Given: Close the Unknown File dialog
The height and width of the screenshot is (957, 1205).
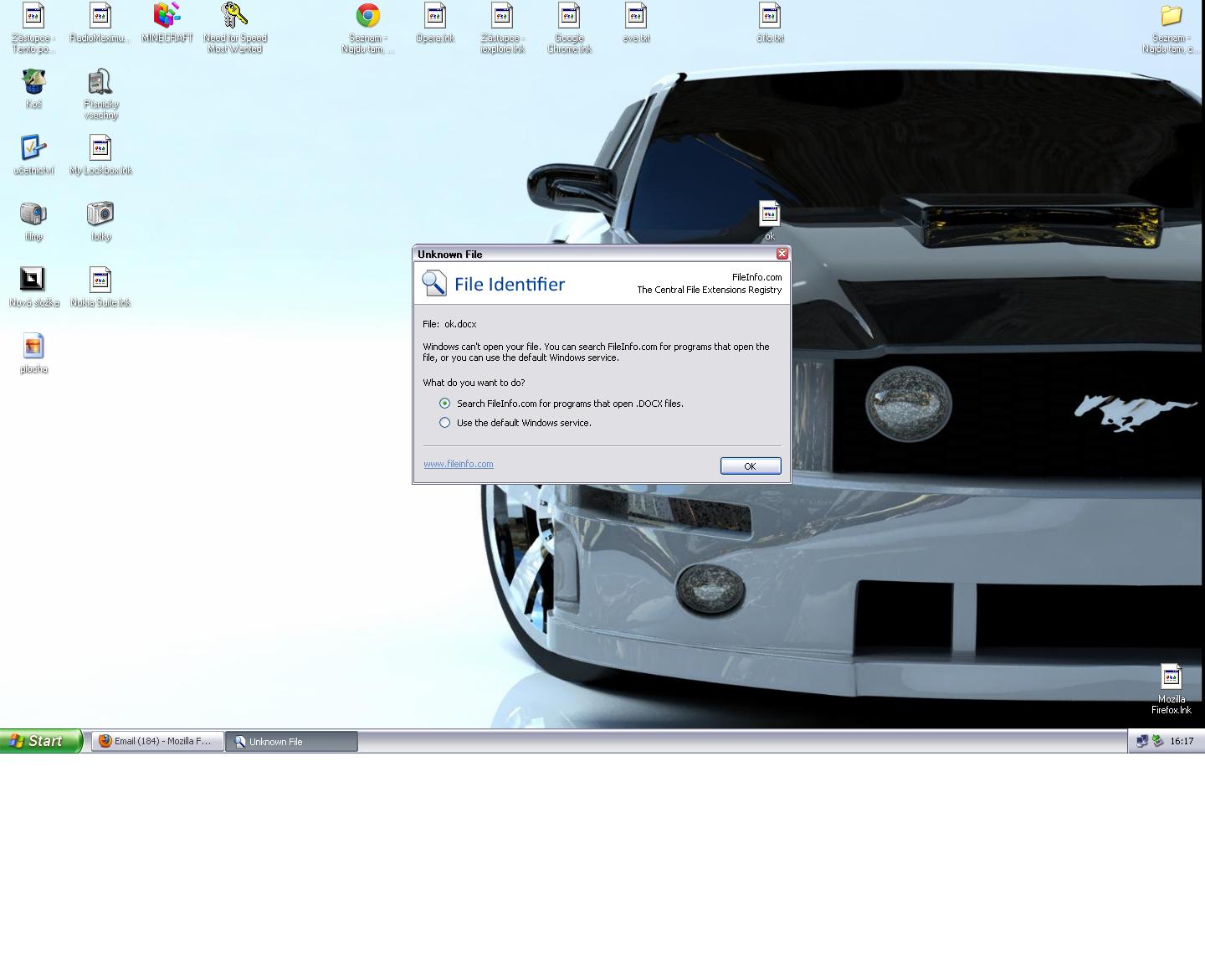Looking at the screenshot, I should coord(782,254).
